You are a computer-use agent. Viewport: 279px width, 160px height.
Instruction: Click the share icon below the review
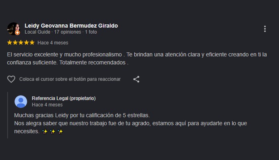(136, 79)
